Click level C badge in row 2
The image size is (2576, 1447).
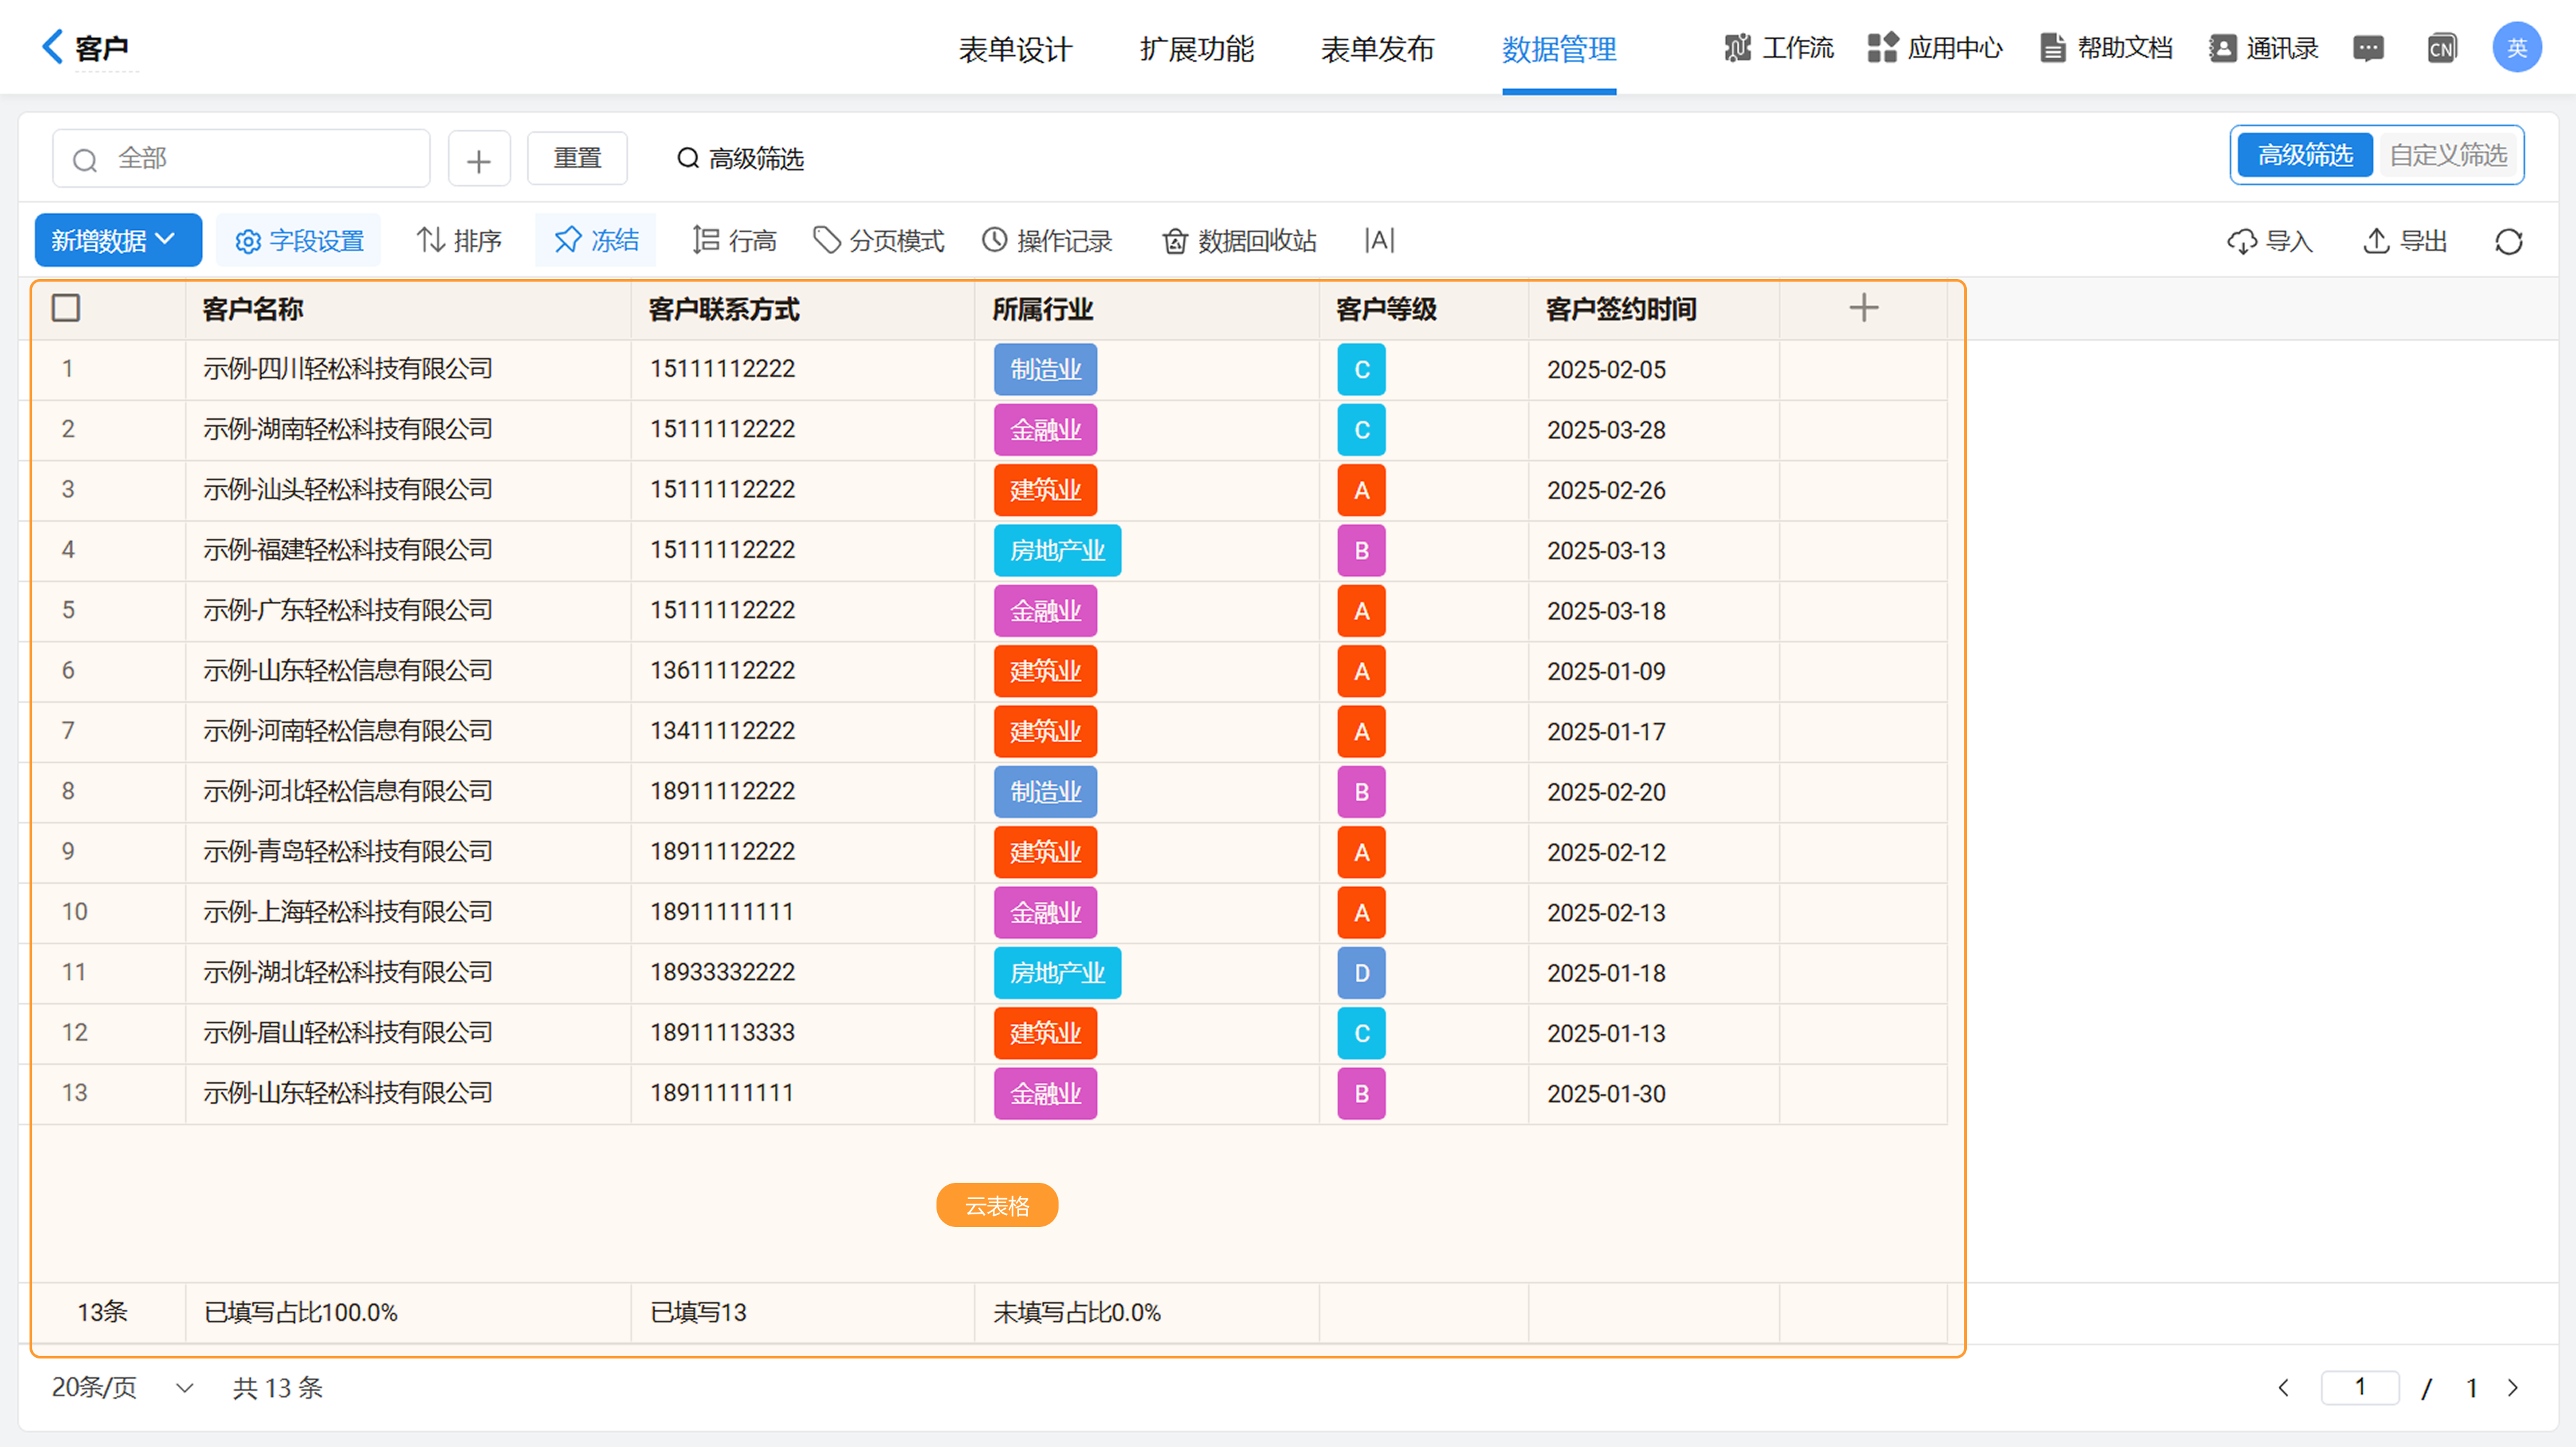[x=1361, y=430]
